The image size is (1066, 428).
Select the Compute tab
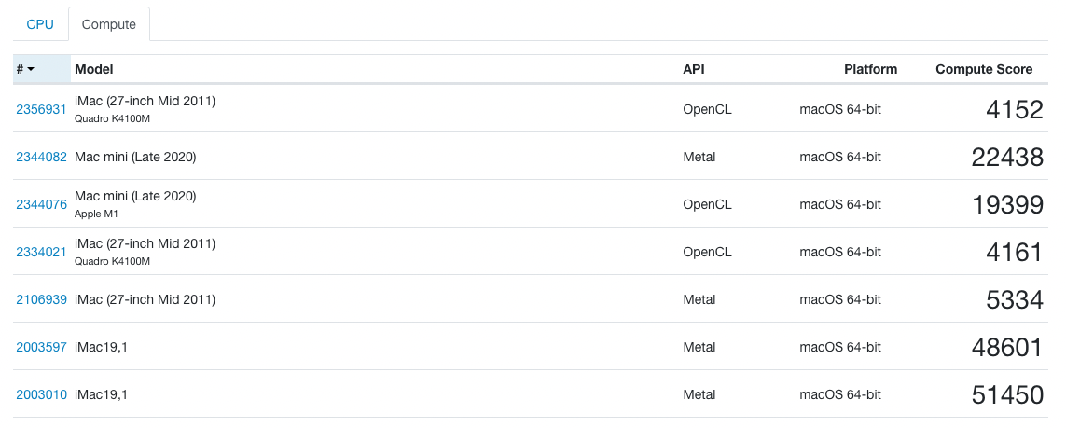pos(109,24)
